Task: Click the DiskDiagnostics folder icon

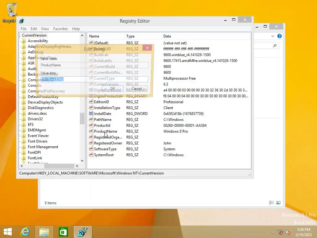Action: [x=24, y=108]
